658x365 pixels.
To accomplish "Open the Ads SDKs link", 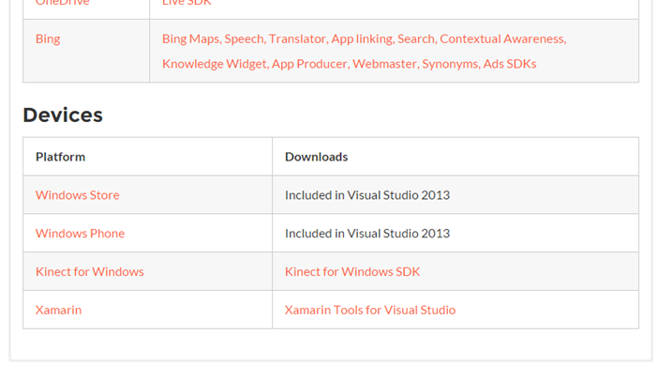I will pyautogui.click(x=510, y=64).
